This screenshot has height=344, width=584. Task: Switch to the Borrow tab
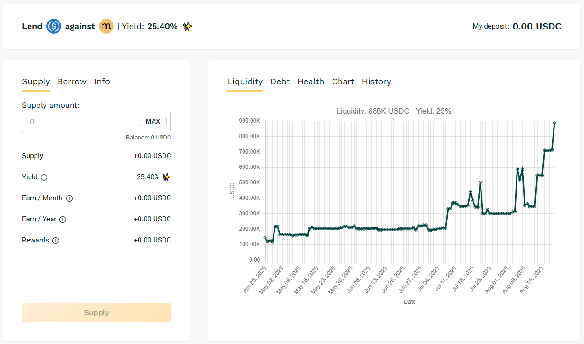click(72, 81)
